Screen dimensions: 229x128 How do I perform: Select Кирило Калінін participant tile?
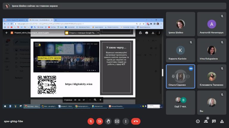pyautogui.click(x=180, y=50)
